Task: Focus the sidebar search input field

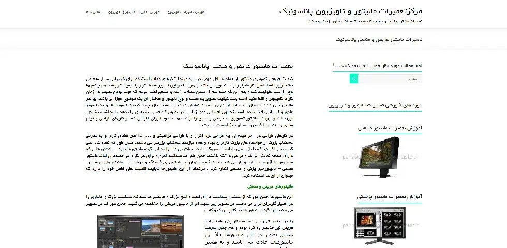Action: click(390, 79)
